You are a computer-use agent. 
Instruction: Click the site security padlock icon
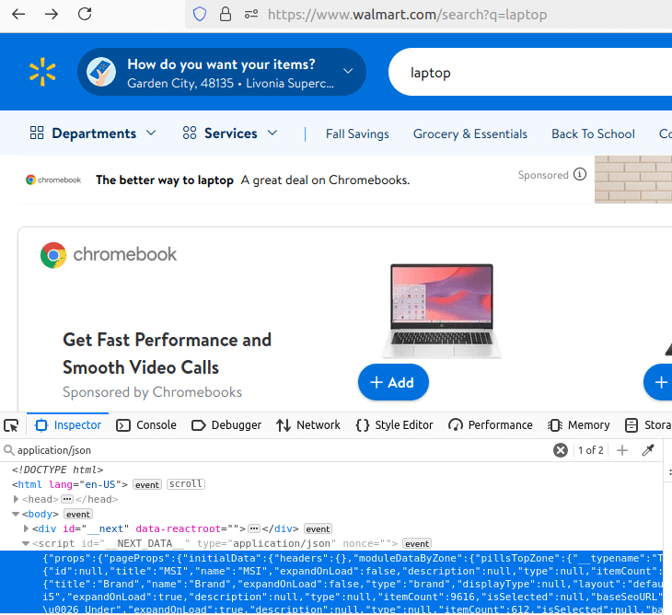point(226,14)
